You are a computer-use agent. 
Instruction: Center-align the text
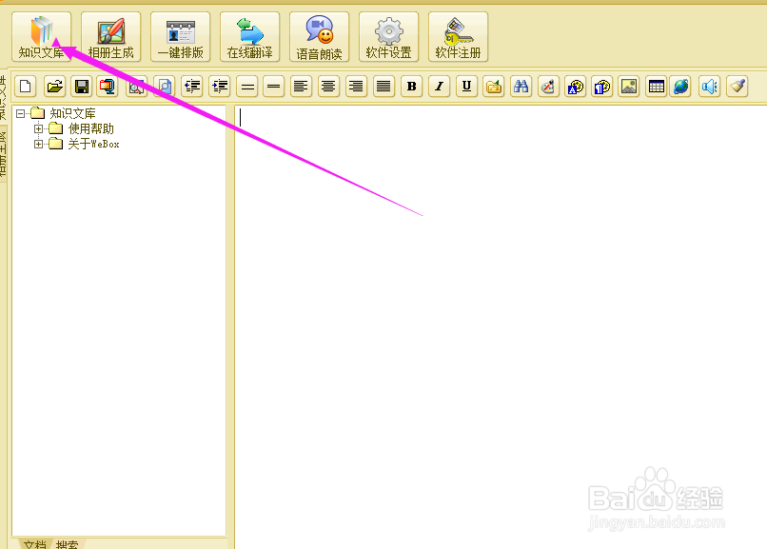point(328,87)
